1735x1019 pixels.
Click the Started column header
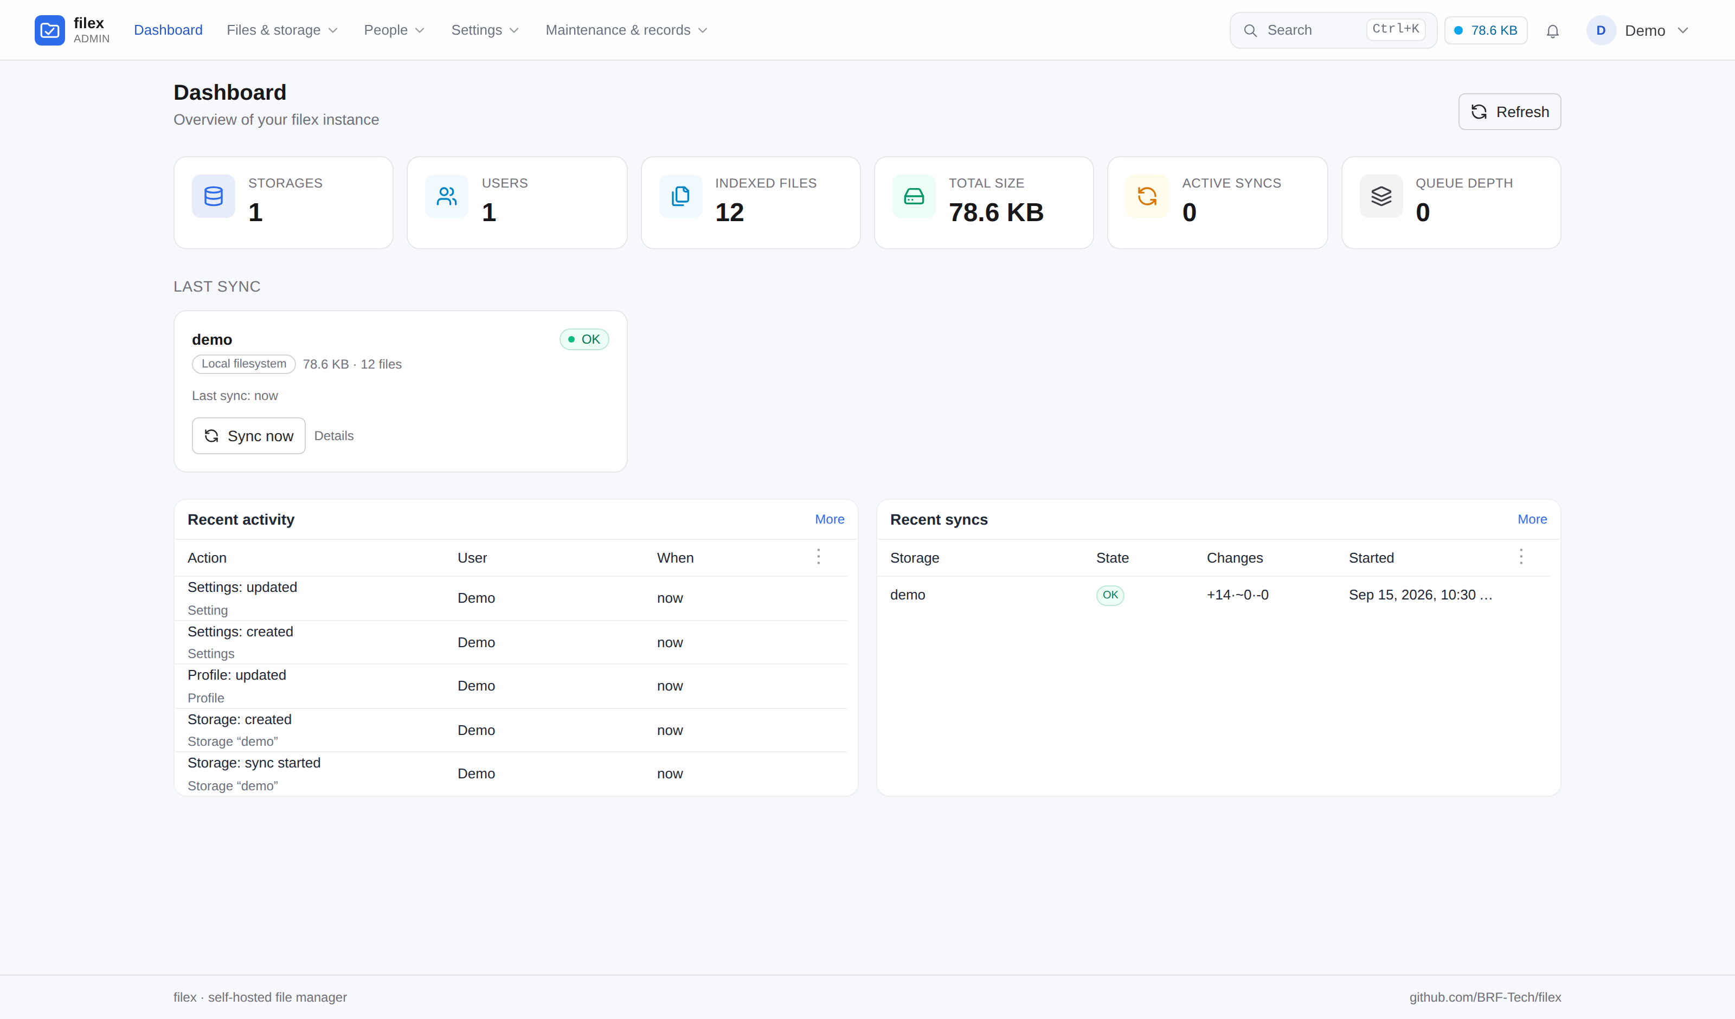1371,558
